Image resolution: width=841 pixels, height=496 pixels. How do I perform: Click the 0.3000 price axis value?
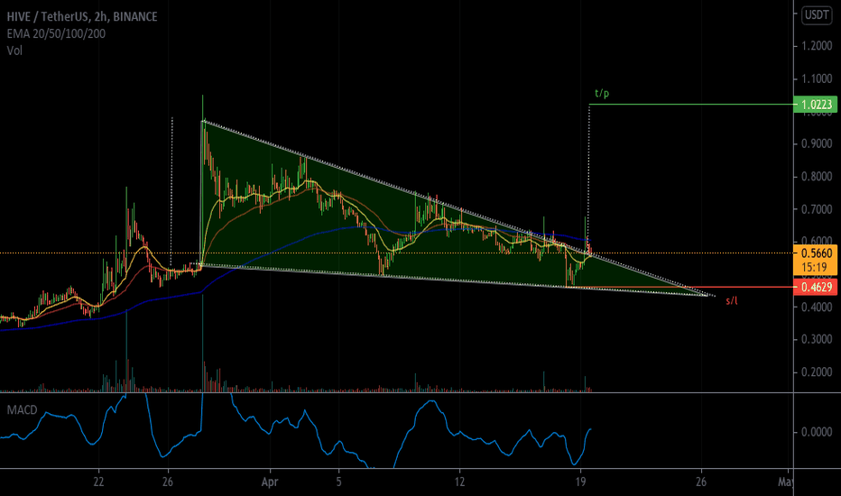pos(817,339)
